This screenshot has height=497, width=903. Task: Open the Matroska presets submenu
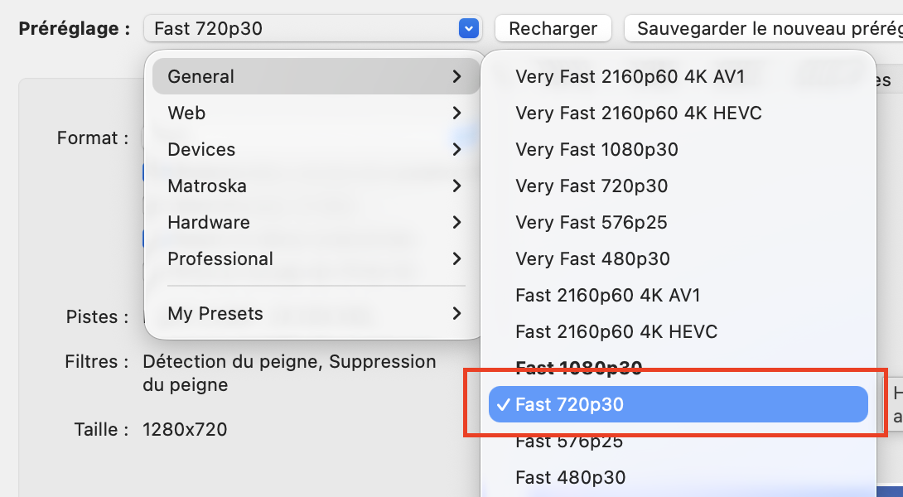315,186
